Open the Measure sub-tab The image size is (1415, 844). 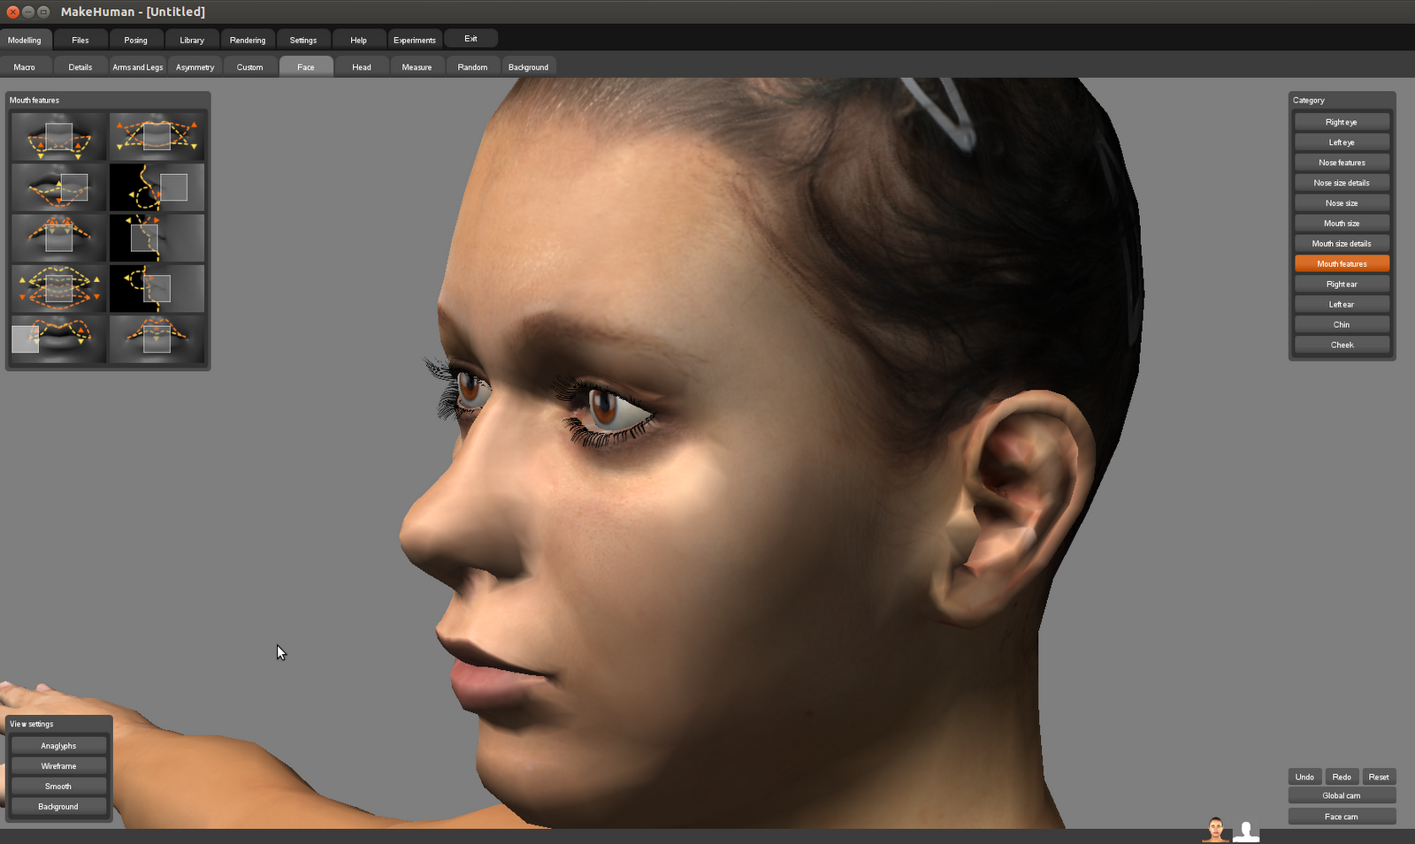(x=417, y=67)
